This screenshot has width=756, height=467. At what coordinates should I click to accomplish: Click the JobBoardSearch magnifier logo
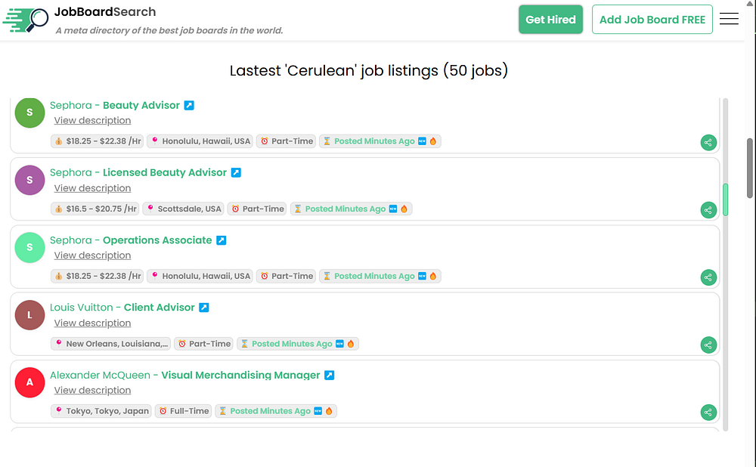pos(26,20)
